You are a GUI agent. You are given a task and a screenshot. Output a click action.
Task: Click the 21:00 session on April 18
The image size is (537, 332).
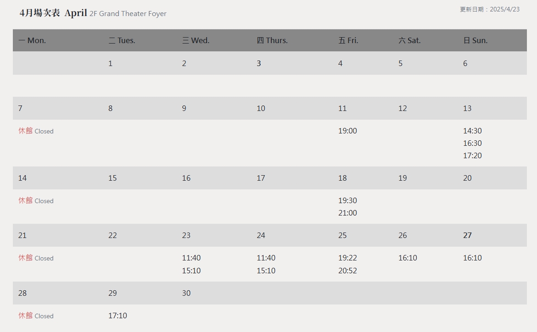[x=347, y=213]
